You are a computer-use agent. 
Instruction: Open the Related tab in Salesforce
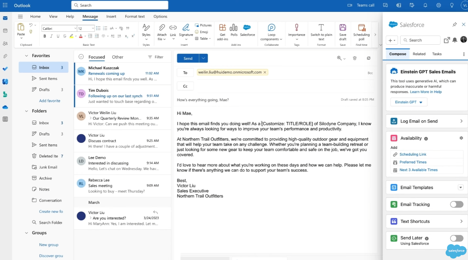coord(419,54)
